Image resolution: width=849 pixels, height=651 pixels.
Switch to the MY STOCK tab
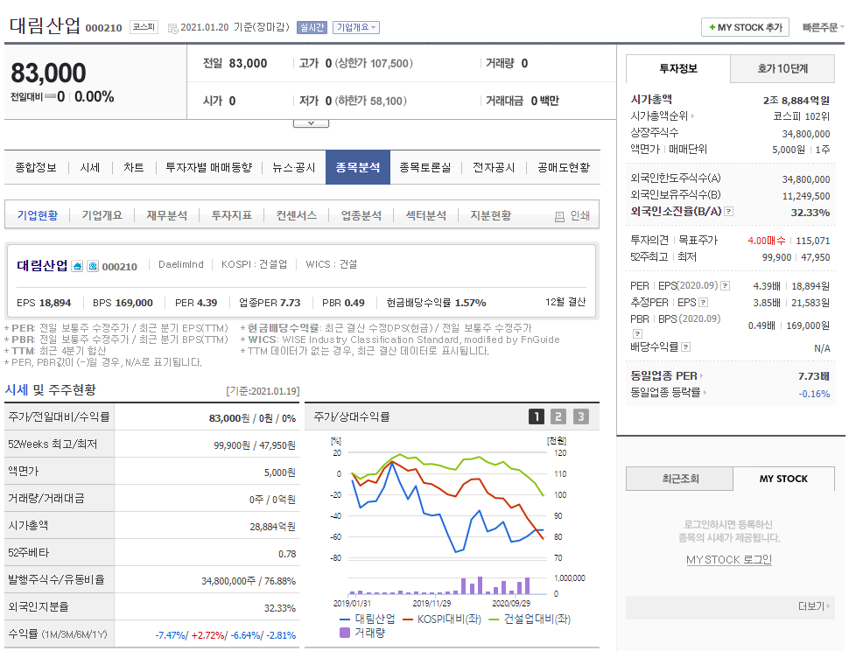coord(783,479)
